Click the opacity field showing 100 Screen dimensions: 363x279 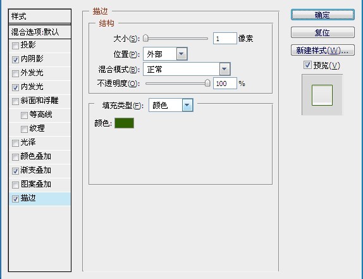click(x=225, y=83)
